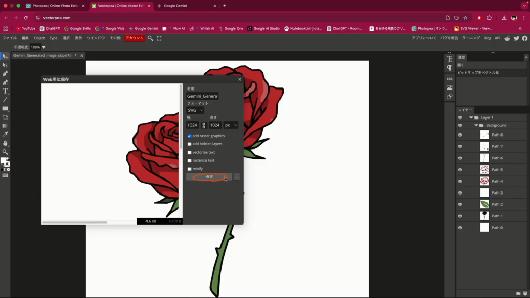
Task: Select the Gradient tool
Action: tap(5, 126)
